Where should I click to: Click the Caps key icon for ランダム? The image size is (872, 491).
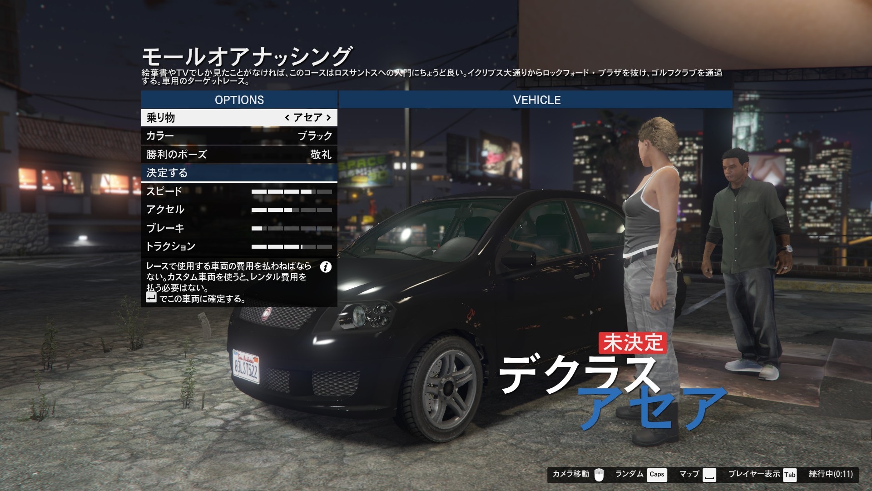tap(657, 475)
